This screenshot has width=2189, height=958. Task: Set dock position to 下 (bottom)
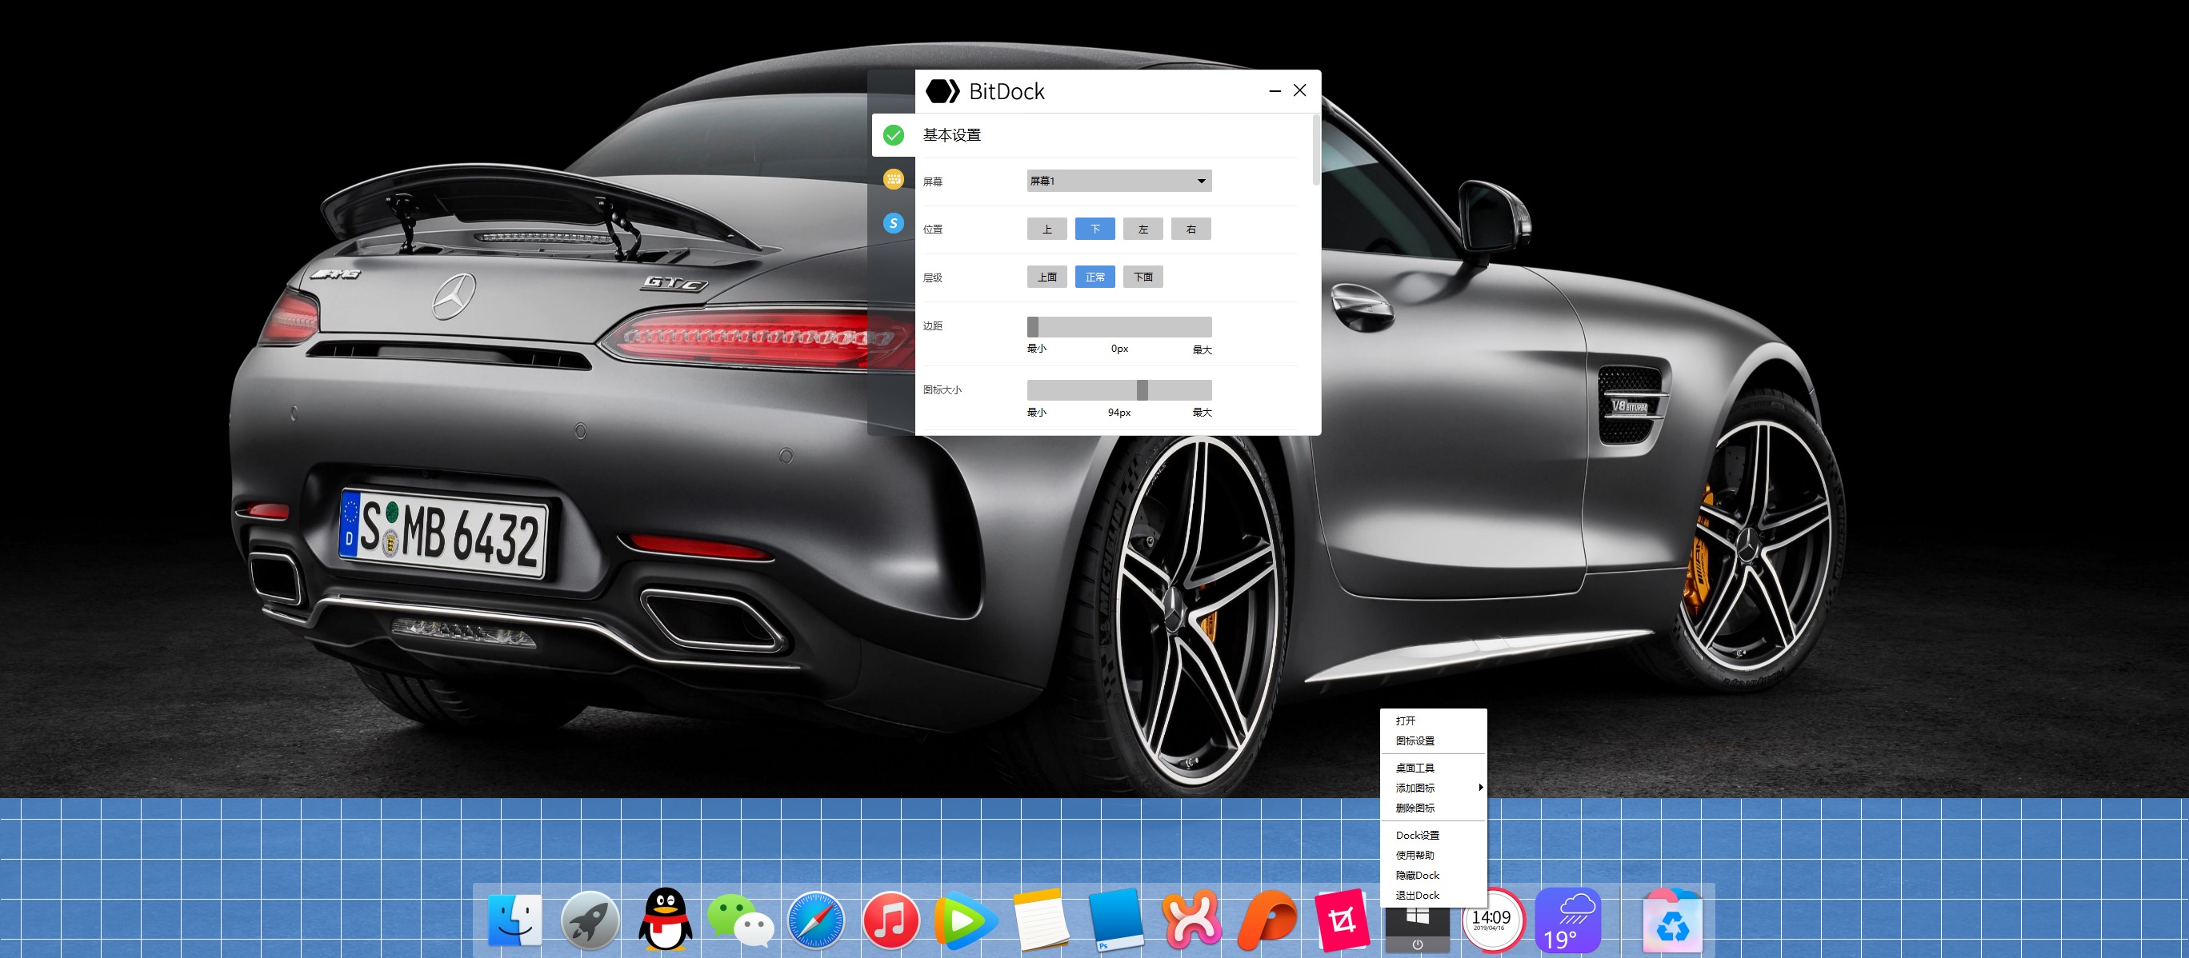coord(1094,229)
